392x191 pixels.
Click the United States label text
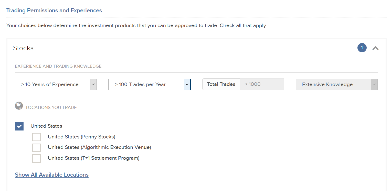pos(46,126)
